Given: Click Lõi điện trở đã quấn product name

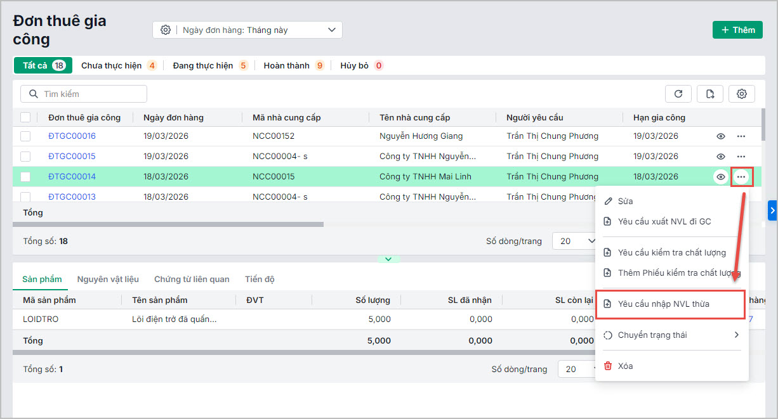Looking at the screenshot, I should 175,319.
